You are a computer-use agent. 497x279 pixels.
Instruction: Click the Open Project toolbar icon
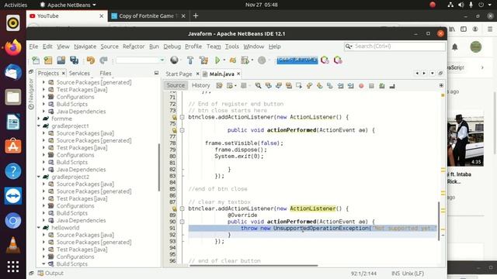[x=61, y=60]
